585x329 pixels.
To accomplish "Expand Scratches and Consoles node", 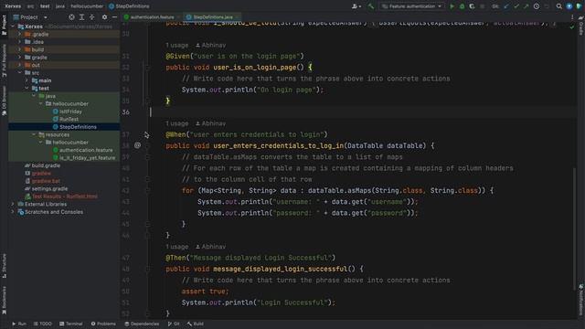I will point(13,212).
